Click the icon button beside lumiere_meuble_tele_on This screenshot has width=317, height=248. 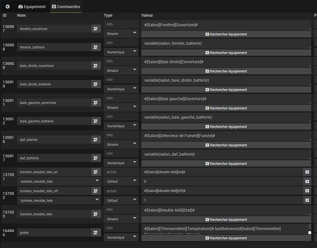(x=95, y=172)
